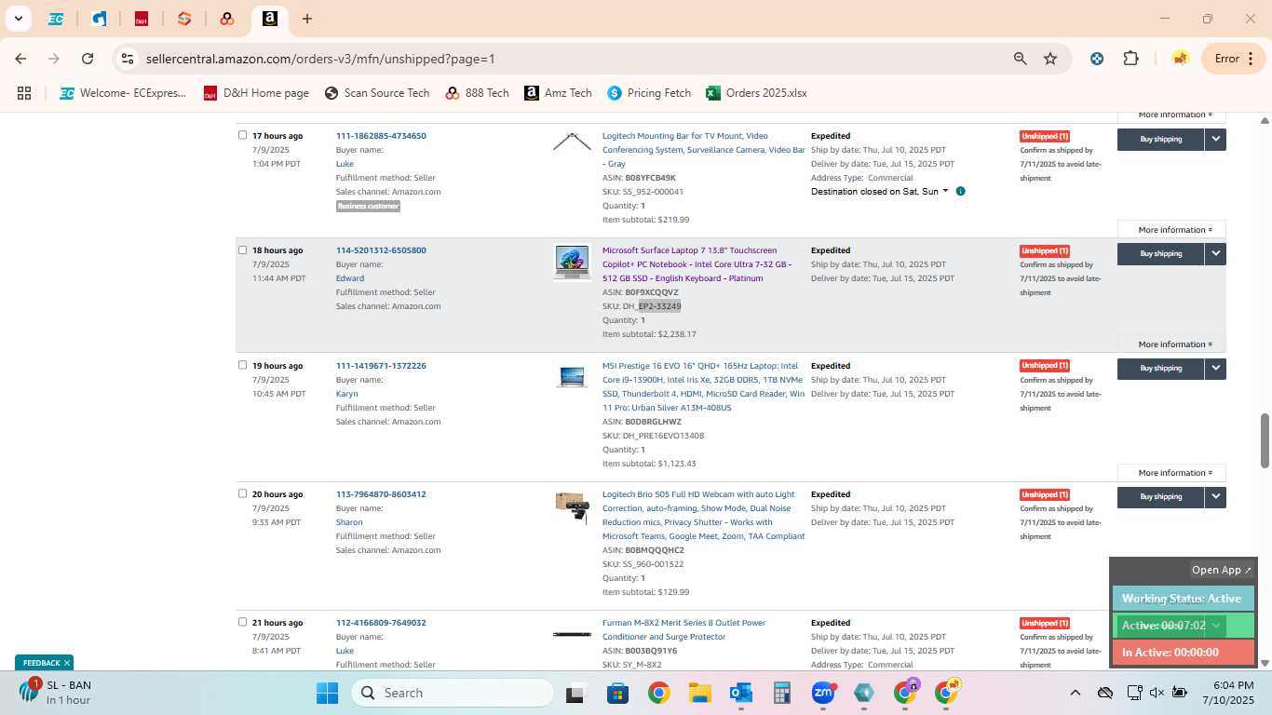Screen dimensions: 1272x715
Task: Select checkbox for order 111-1862885-4734650
Action: [243, 135]
